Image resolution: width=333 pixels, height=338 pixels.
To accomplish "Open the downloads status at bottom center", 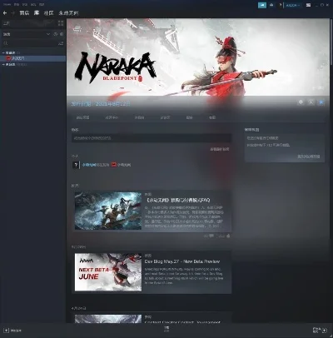I will coord(166,329).
